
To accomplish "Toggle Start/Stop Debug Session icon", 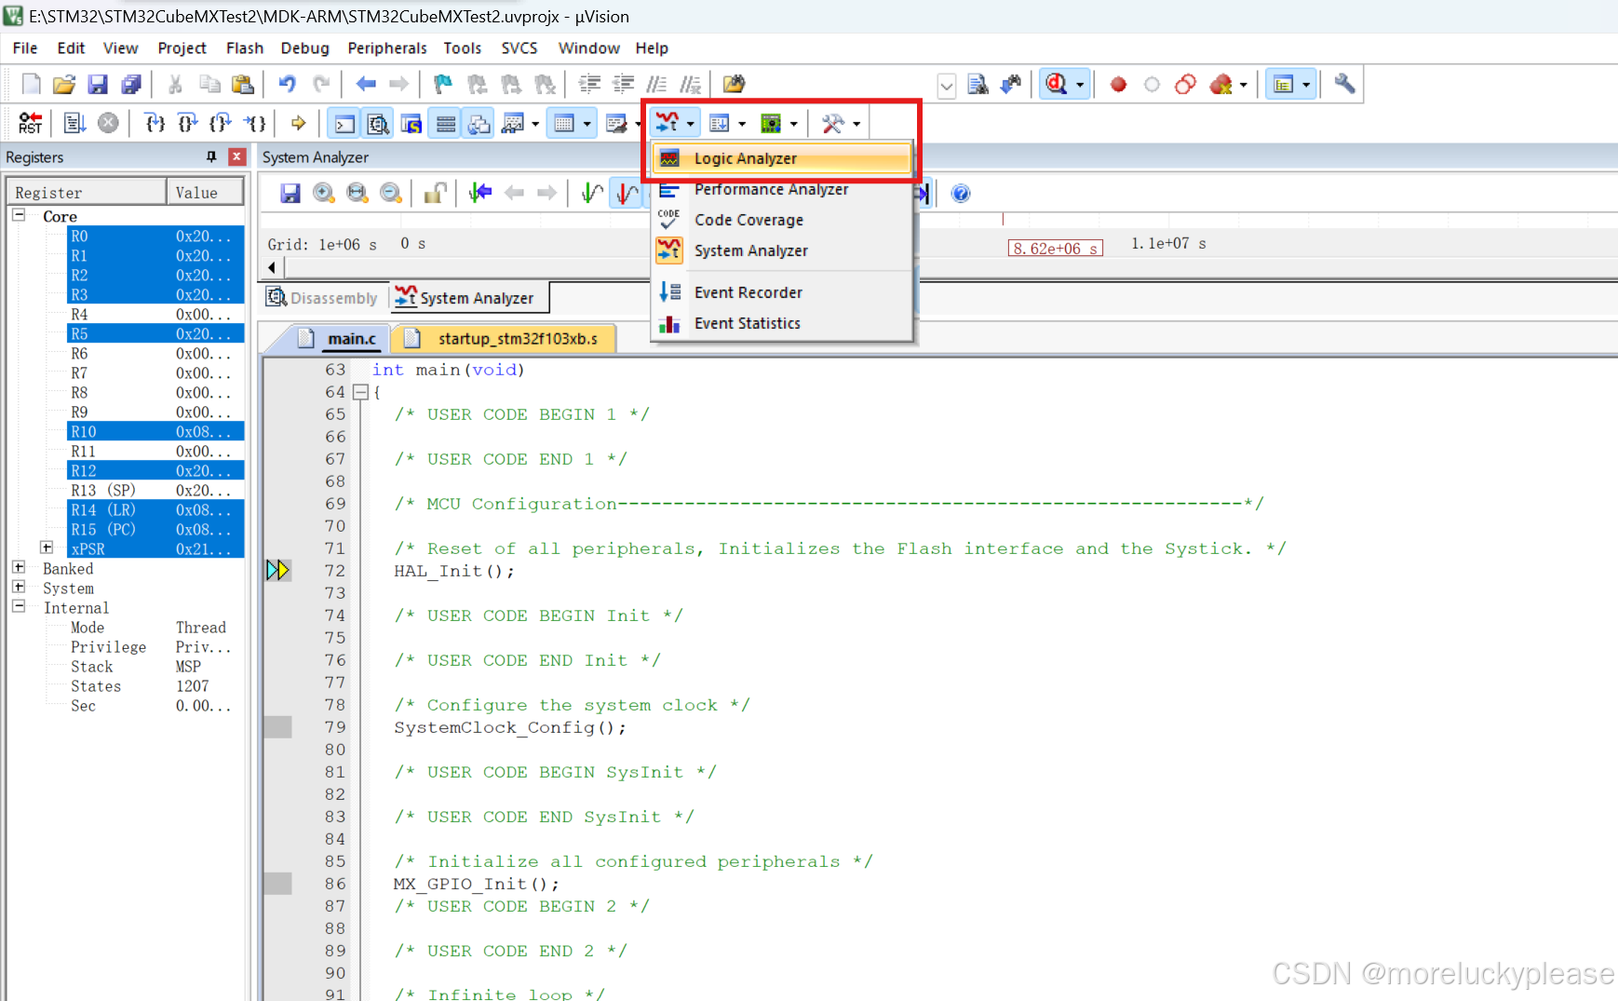I will 1057,85.
